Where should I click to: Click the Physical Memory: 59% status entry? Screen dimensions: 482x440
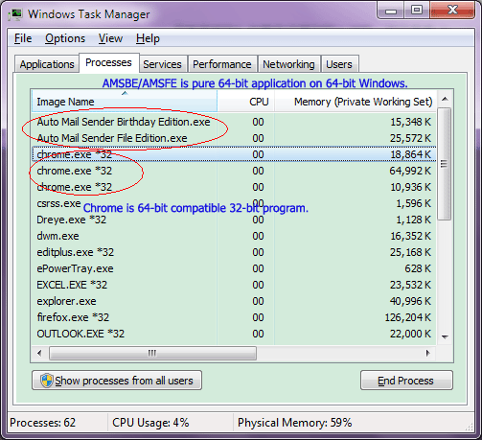point(294,423)
